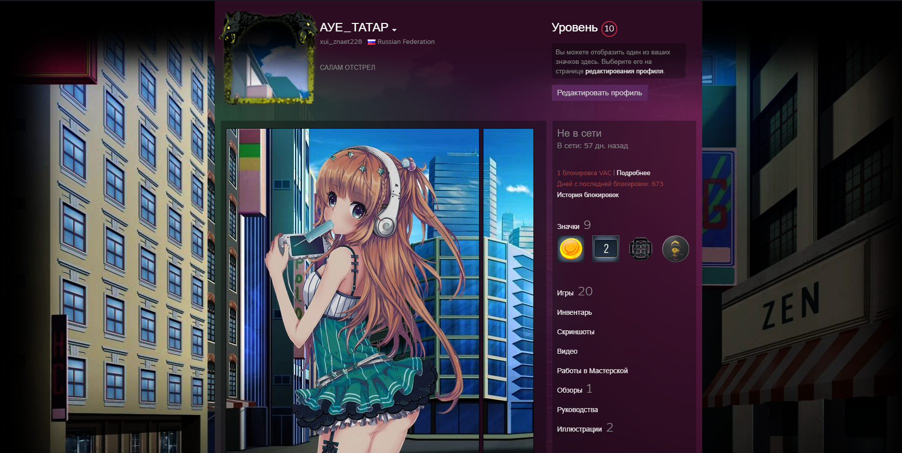Click the dark knot-pattern badge icon
Viewport: 902px width, 453px height.
point(641,248)
